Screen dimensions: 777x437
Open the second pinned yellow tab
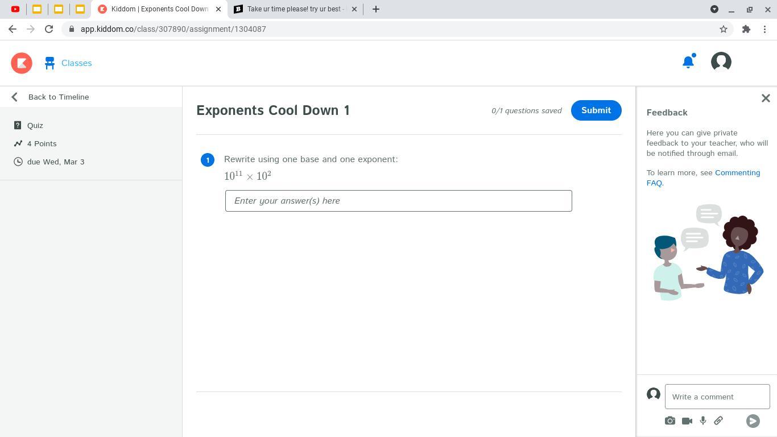tap(59, 9)
